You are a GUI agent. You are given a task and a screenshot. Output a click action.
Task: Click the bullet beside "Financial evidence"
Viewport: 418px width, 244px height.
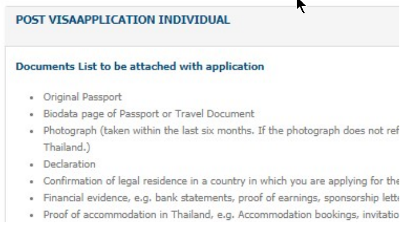[31, 198]
